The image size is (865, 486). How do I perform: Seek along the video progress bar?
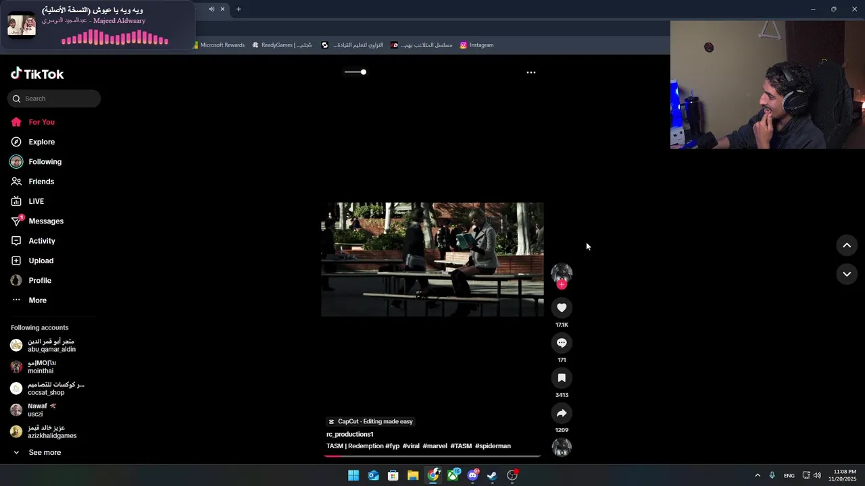pyautogui.click(x=432, y=456)
